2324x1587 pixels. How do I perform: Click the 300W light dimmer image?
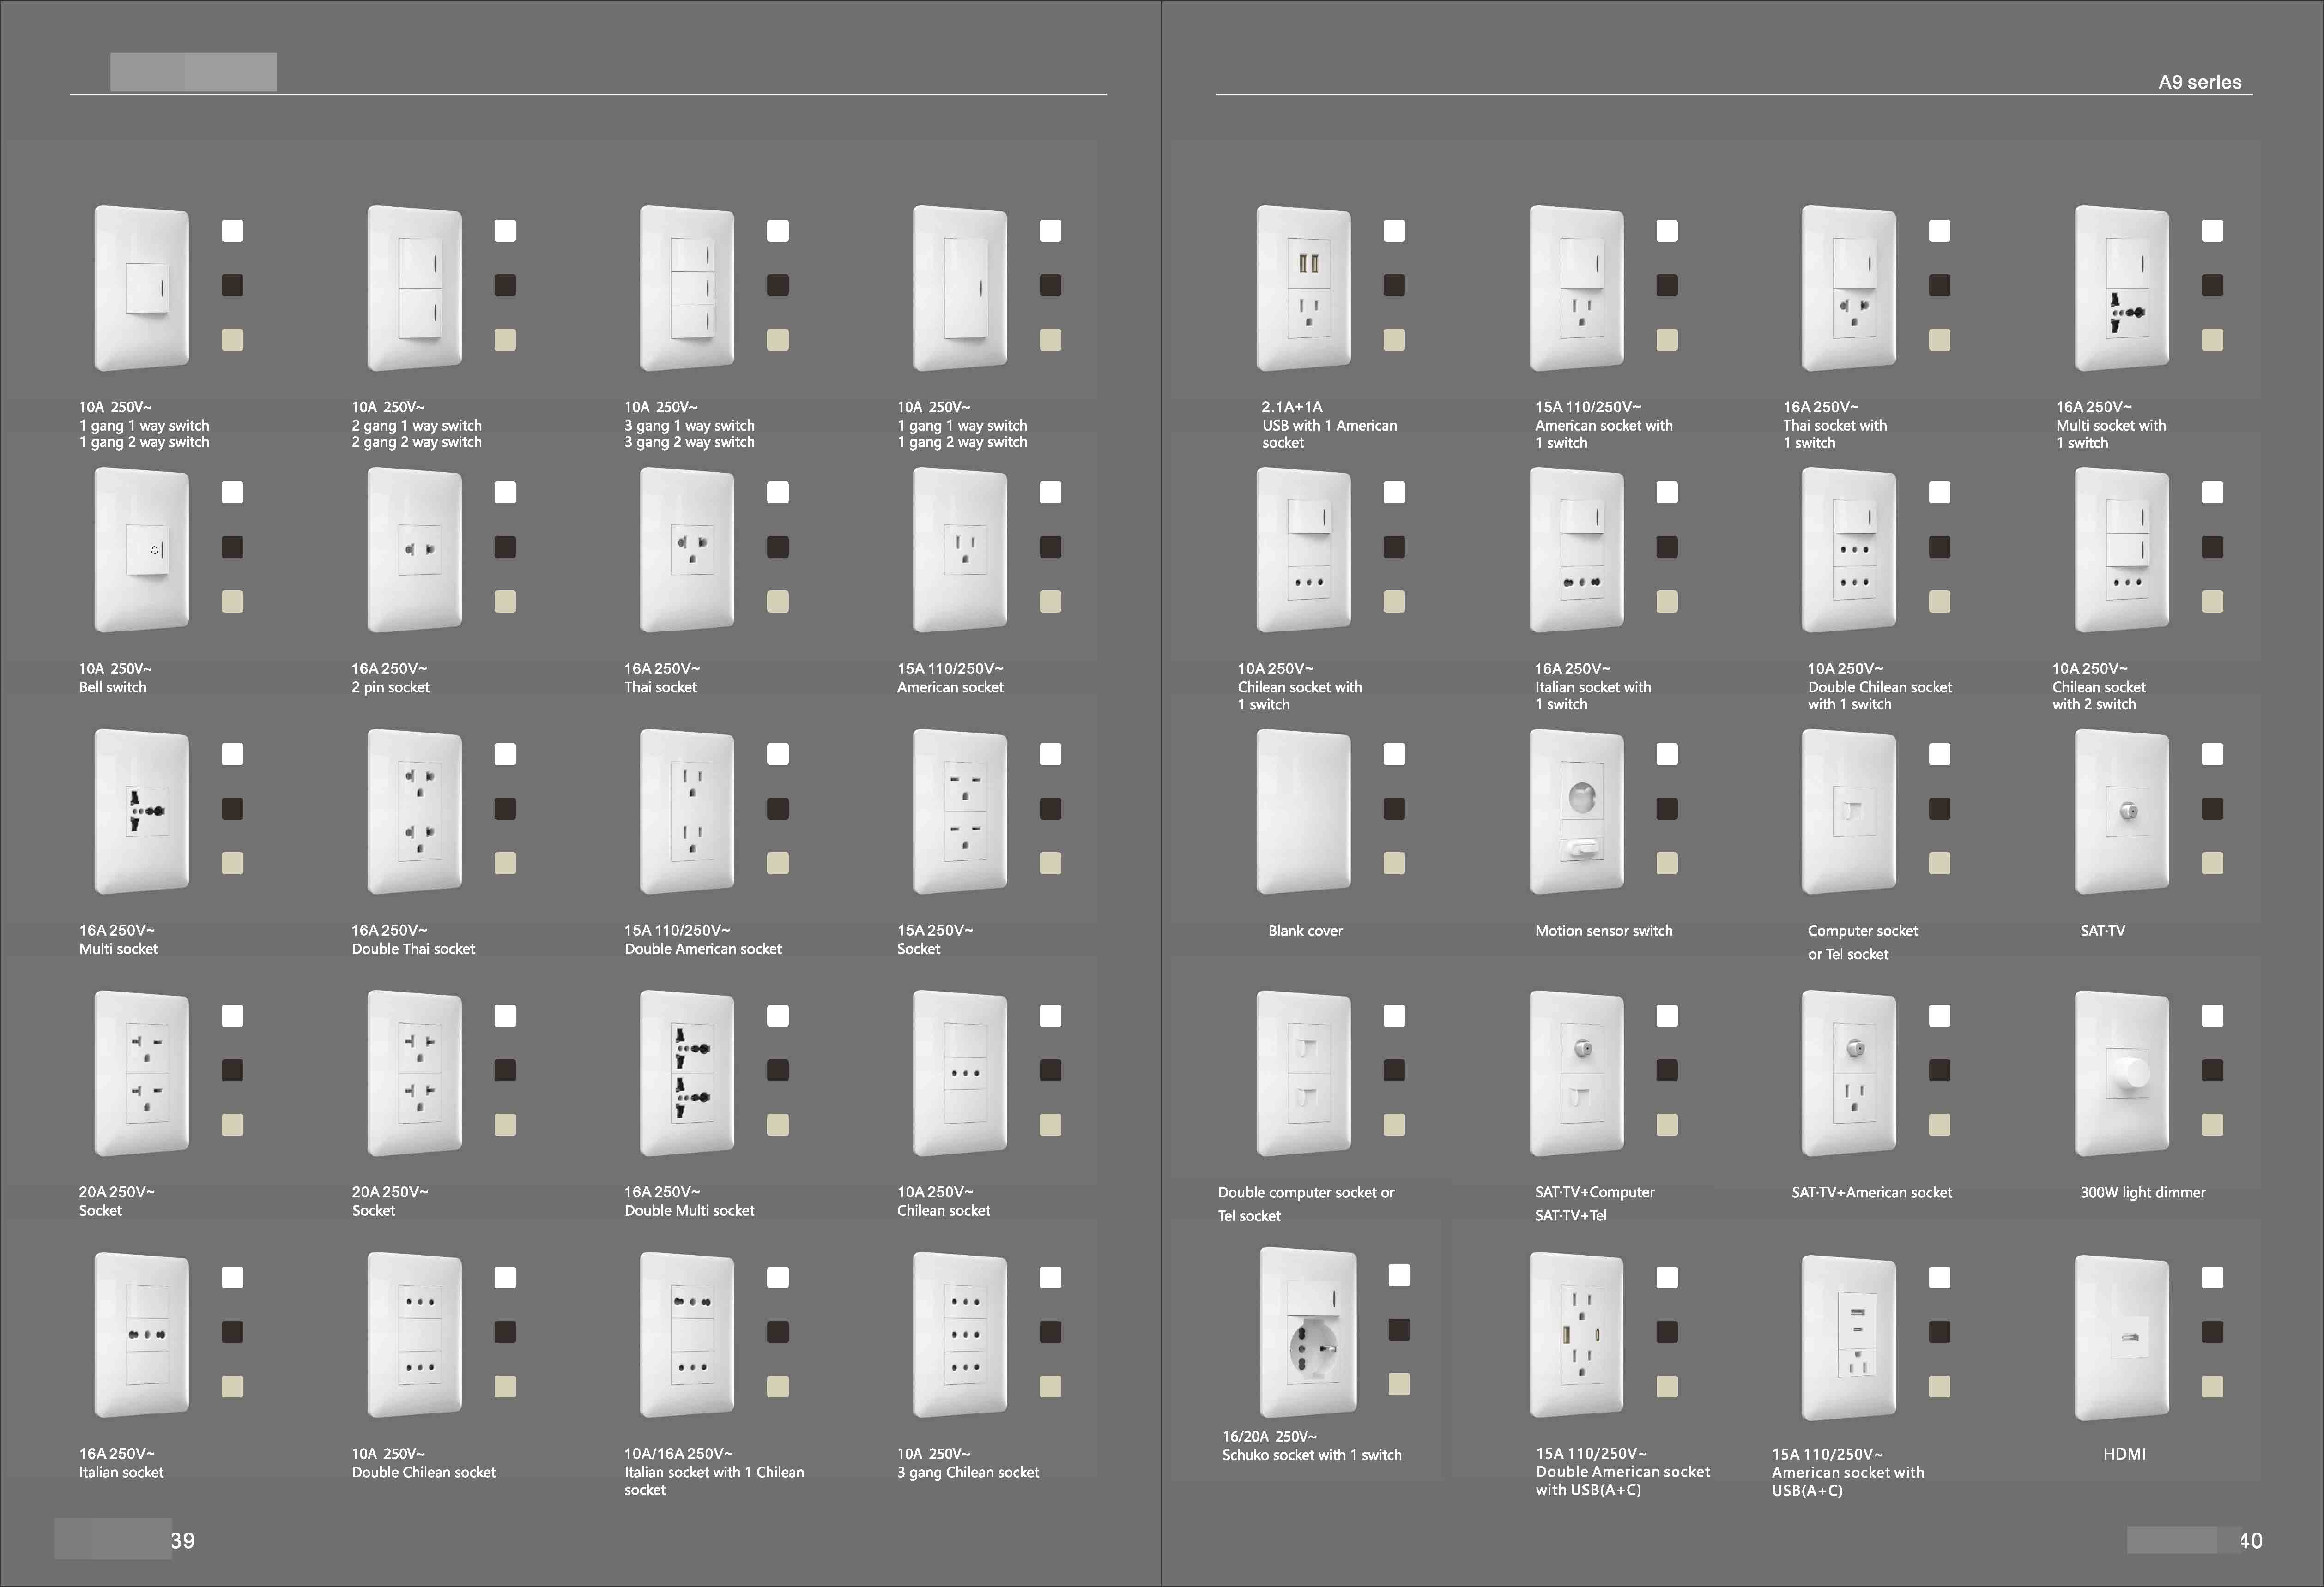pos(2122,1073)
